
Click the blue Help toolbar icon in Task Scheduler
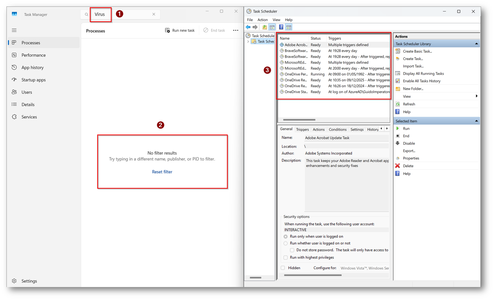(281, 27)
